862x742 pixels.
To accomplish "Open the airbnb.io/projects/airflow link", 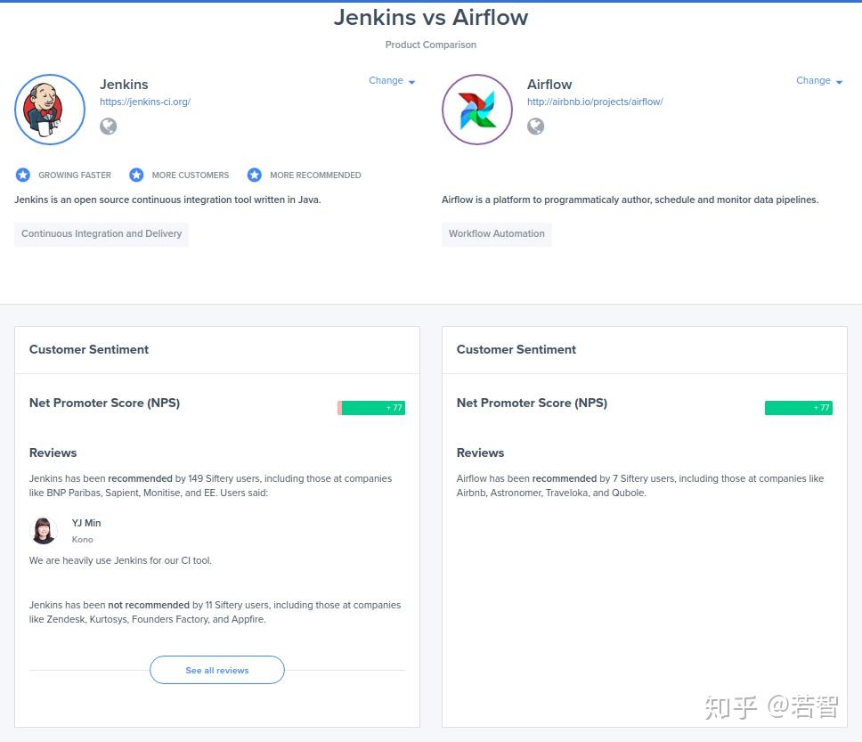I will pos(595,102).
